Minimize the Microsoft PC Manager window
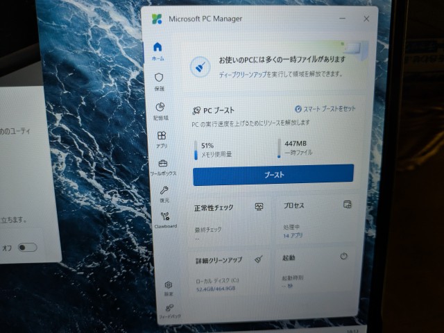 (x=341, y=19)
